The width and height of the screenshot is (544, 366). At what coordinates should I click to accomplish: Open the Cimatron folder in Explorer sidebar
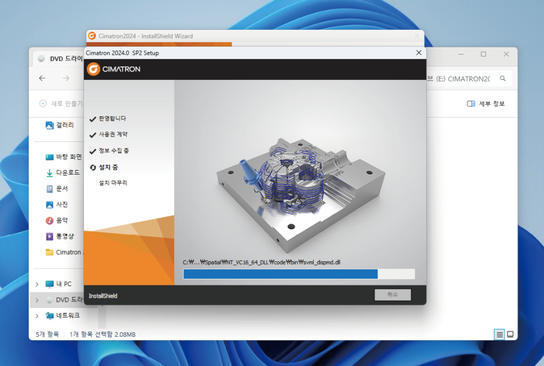click(65, 252)
